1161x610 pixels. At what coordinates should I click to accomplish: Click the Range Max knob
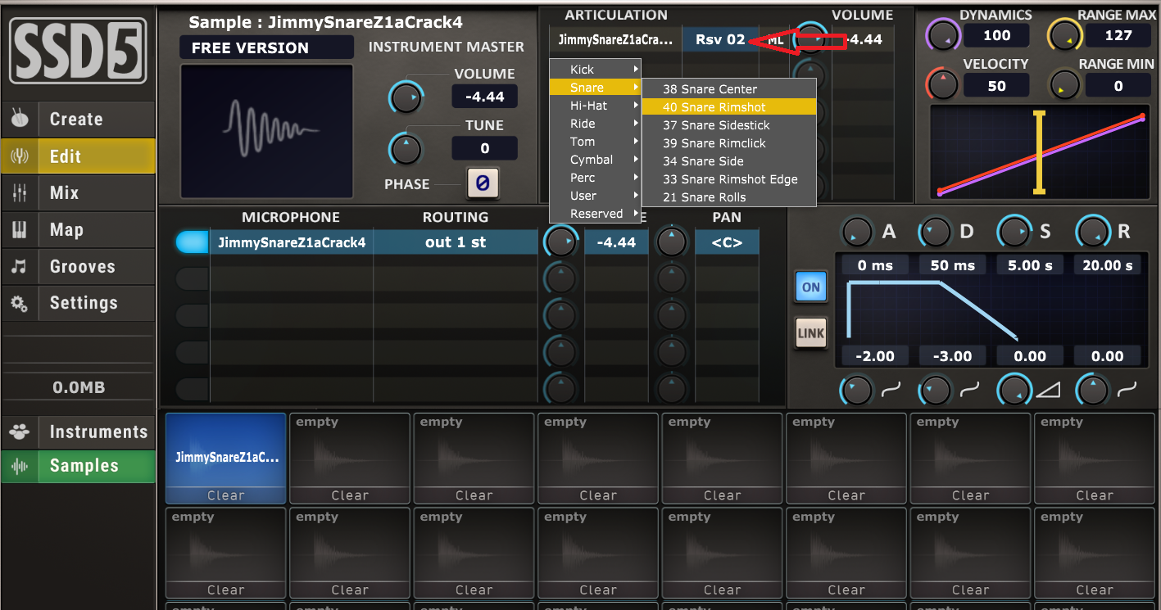(x=1063, y=35)
